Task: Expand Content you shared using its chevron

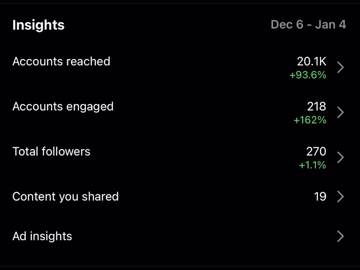Action: pos(341,197)
